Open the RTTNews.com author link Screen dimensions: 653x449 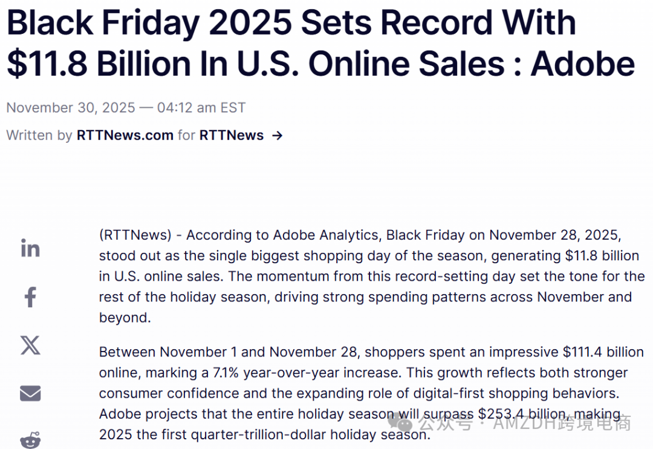point(125,136)
